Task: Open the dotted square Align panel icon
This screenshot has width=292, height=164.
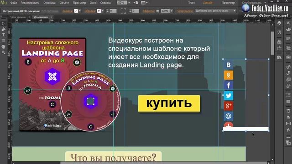Action: [x=288, y=111]
